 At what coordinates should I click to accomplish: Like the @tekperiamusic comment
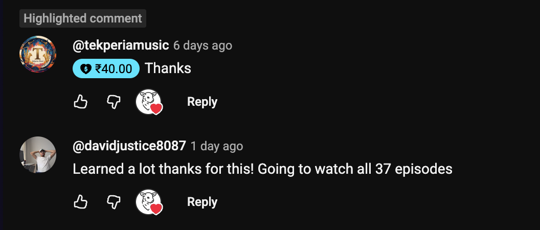tap(81, 102)
